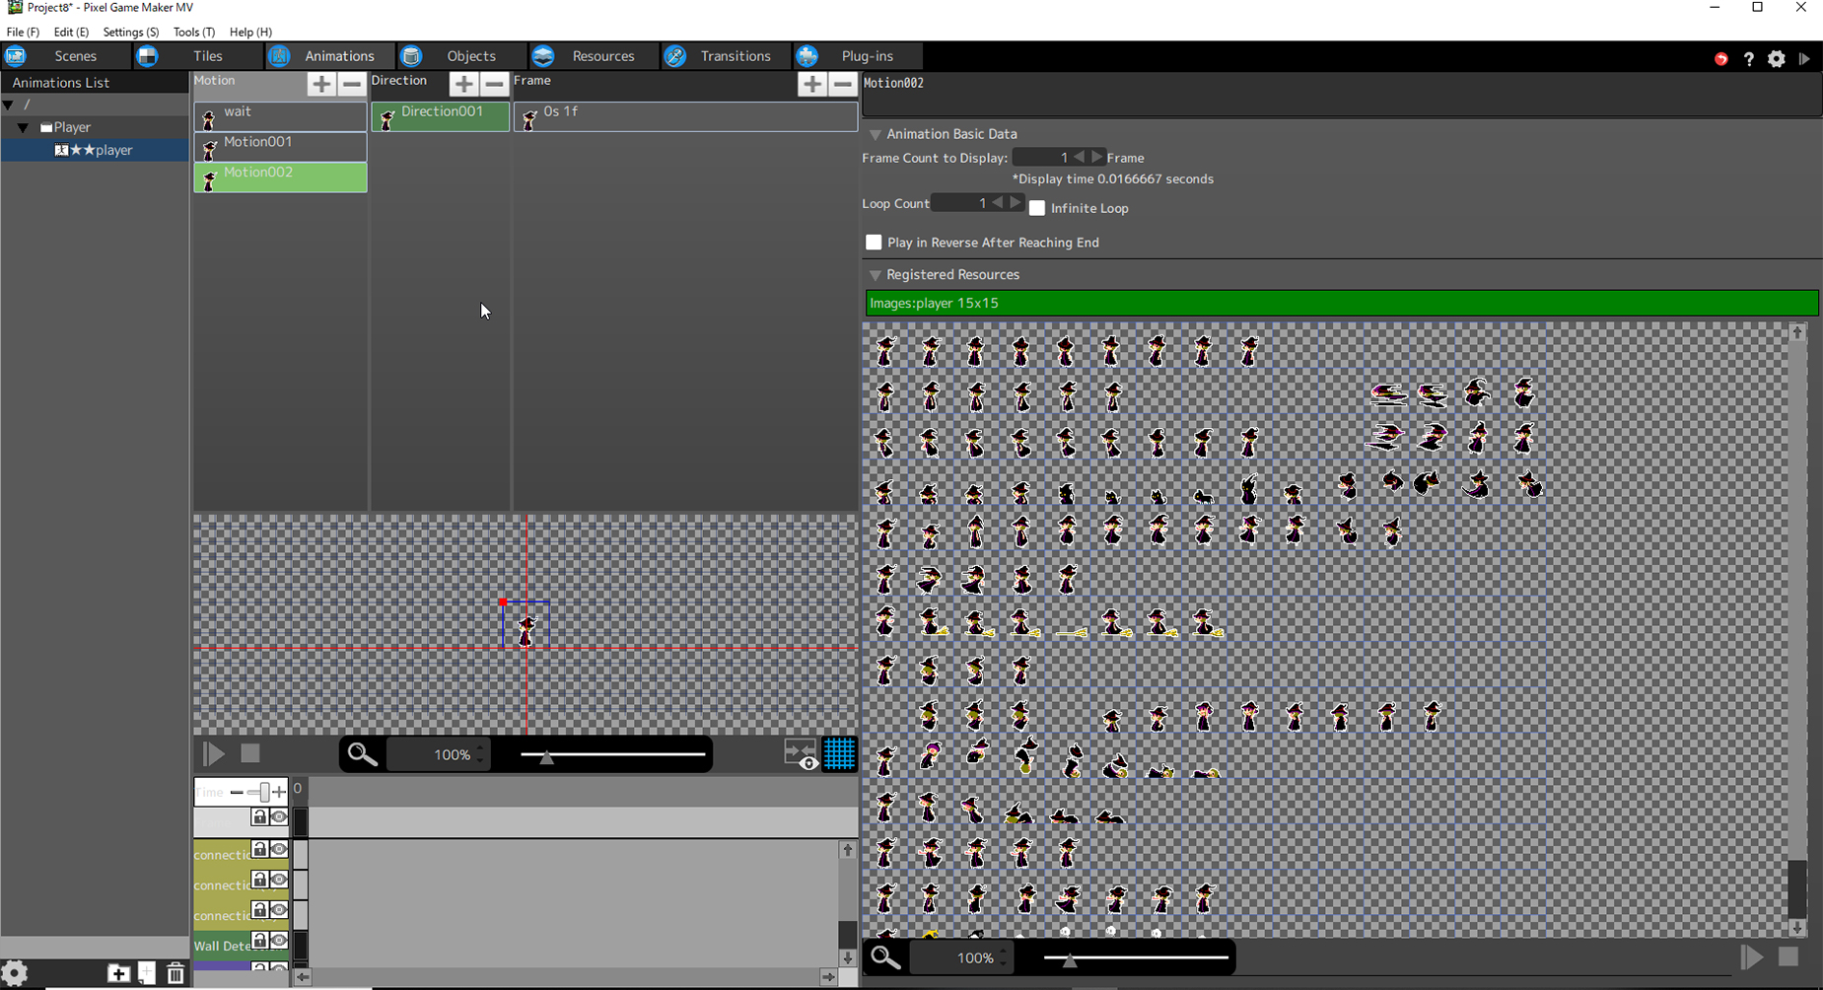This screenshot has height=990, width=1823.
Task: Click the trash icon below Animations List
Action: (x=175, y=974)
